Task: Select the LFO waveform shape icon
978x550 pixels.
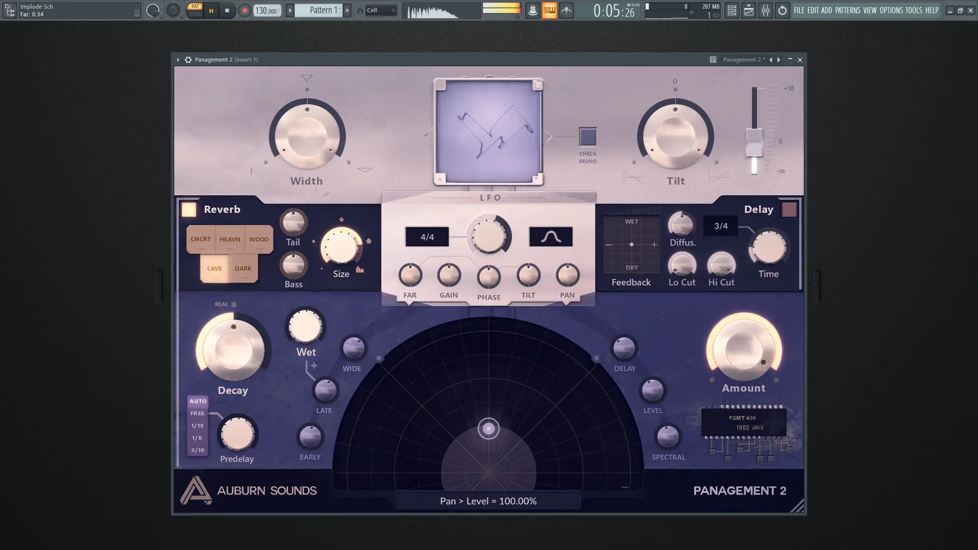Action: pyautogui.click(x=551, y=237)
